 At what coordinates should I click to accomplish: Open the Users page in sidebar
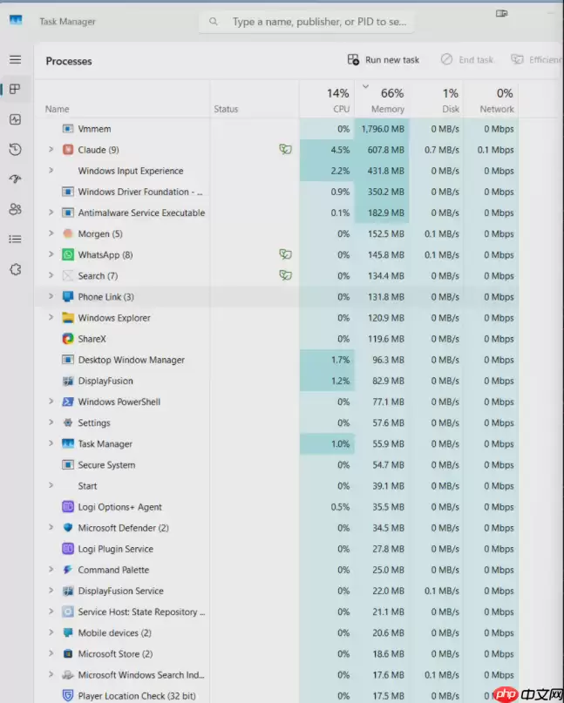pyautogui.click(x=16, y=209)
